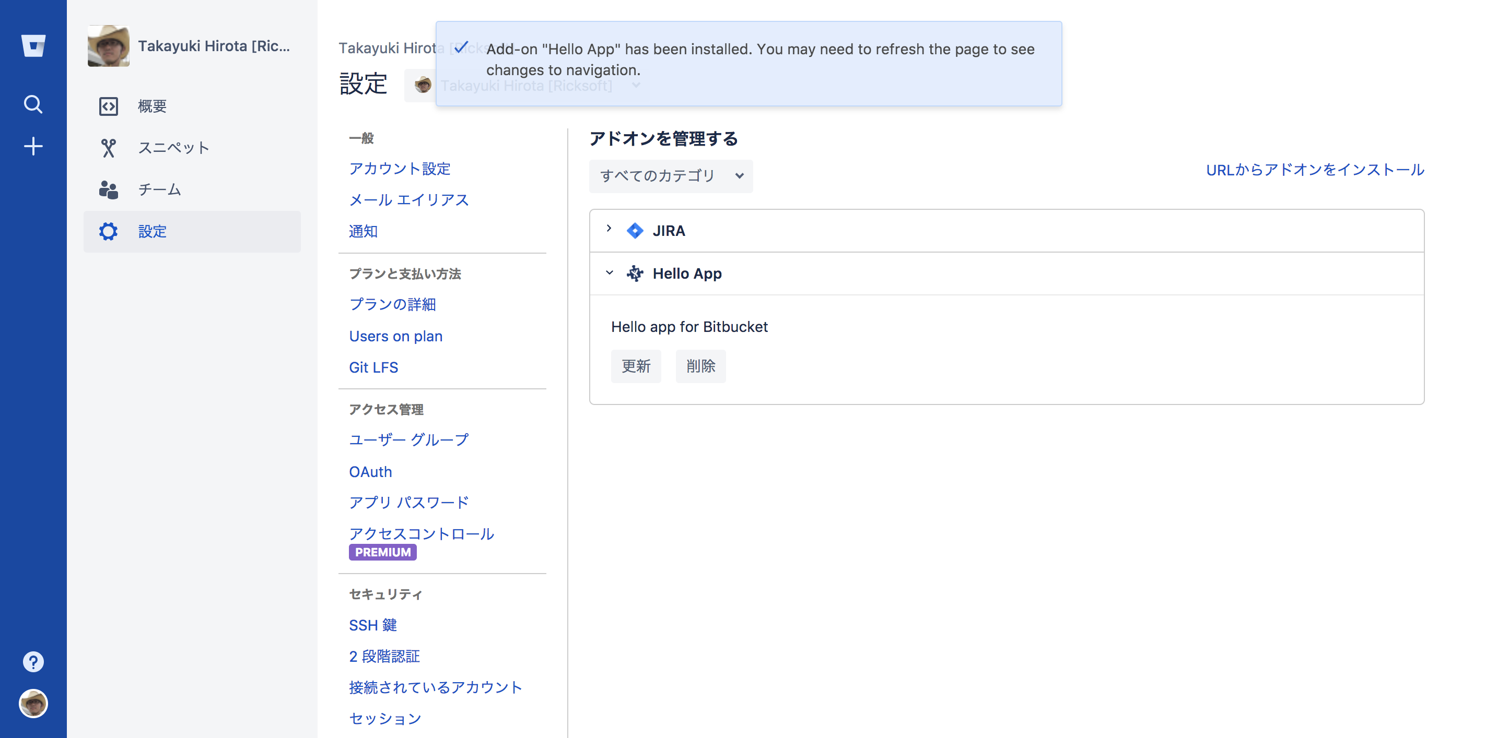This screenshot has height=738, width=1497.
Task: Click the Hello App addon icon
Action: [635, 273]
